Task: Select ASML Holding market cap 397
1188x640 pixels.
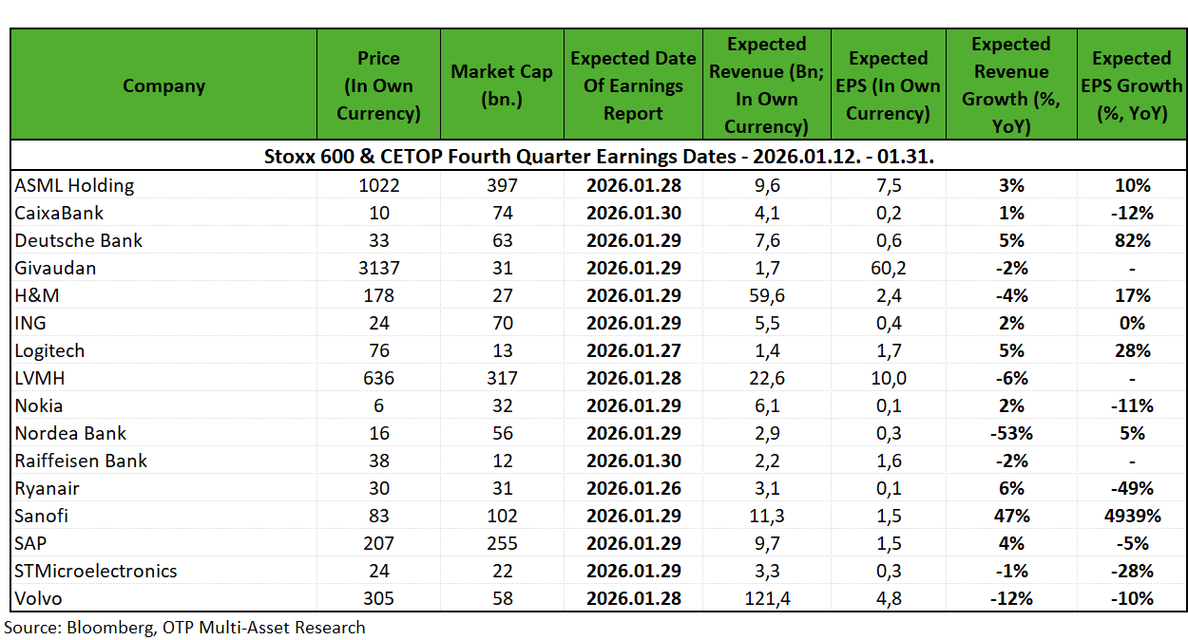Action: pyautogui.click(x=502, y=185)
